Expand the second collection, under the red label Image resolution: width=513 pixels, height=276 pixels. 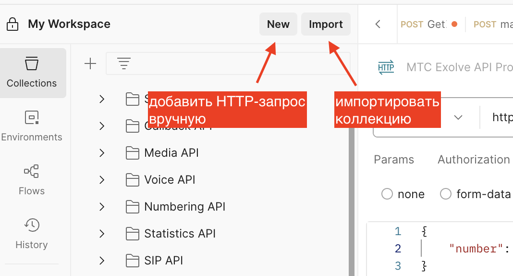coord(102,125)
